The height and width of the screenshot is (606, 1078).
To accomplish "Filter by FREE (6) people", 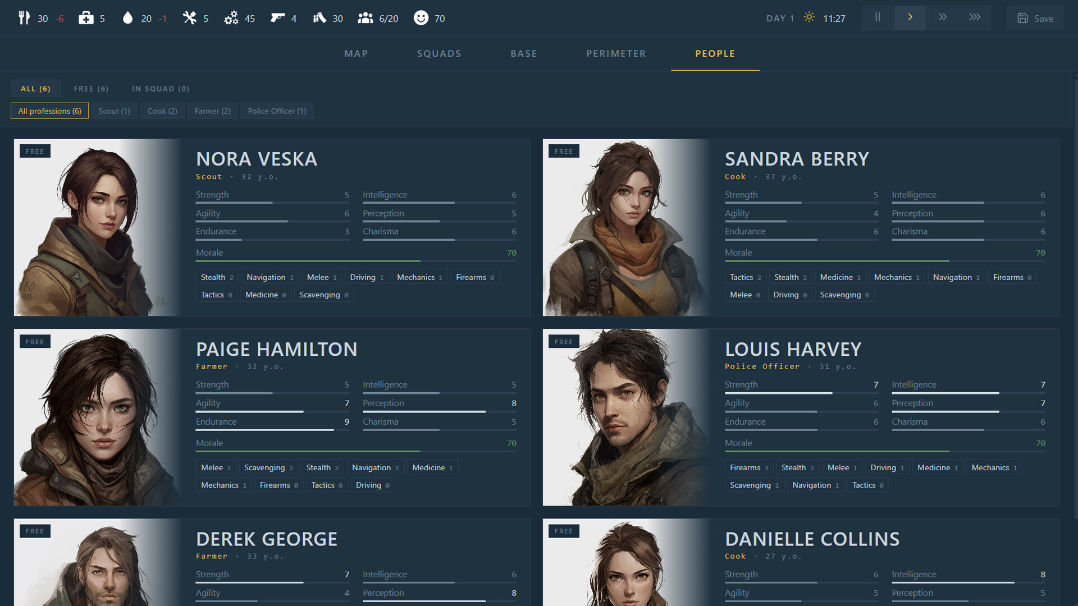I will point(91,89).
